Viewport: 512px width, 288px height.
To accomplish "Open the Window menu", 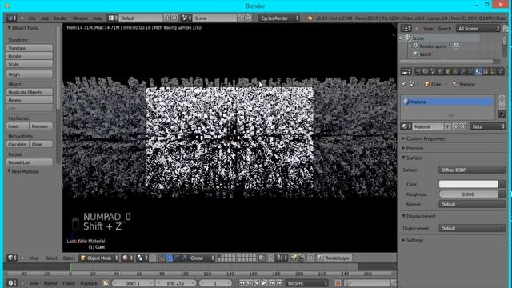I will [80, 18].
